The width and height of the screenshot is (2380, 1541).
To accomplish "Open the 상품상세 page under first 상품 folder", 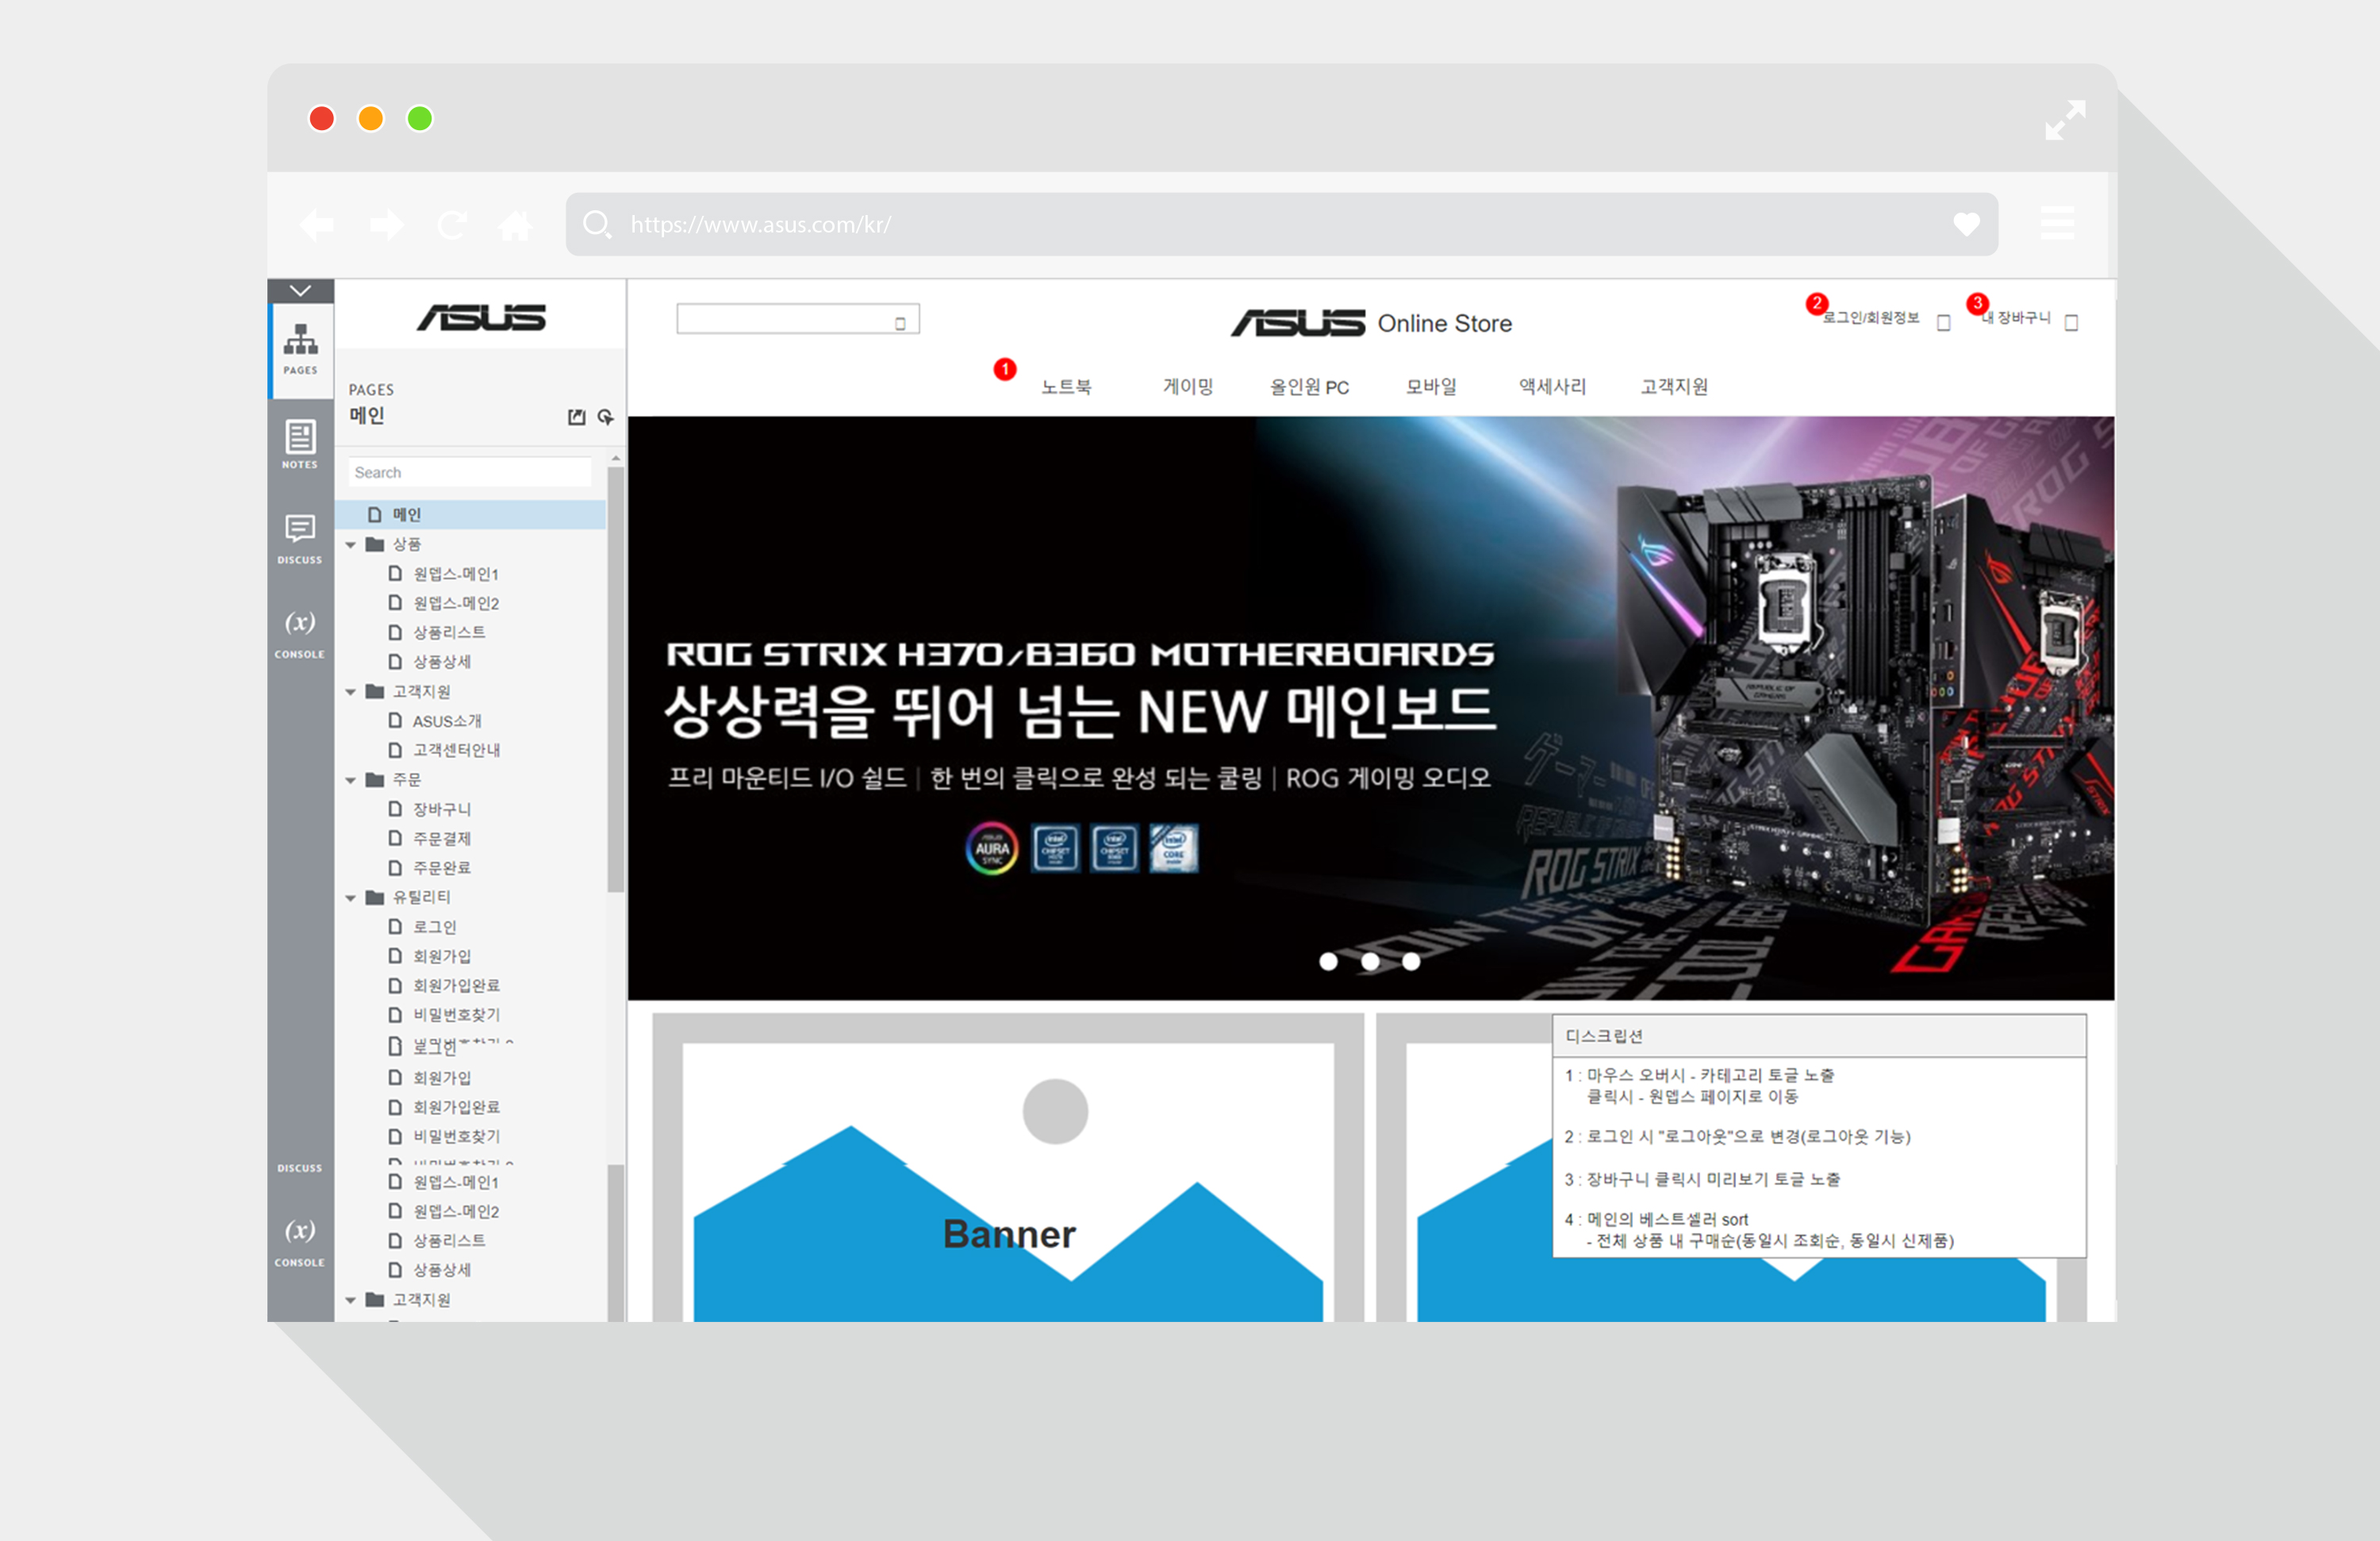I will coord(441,662).
